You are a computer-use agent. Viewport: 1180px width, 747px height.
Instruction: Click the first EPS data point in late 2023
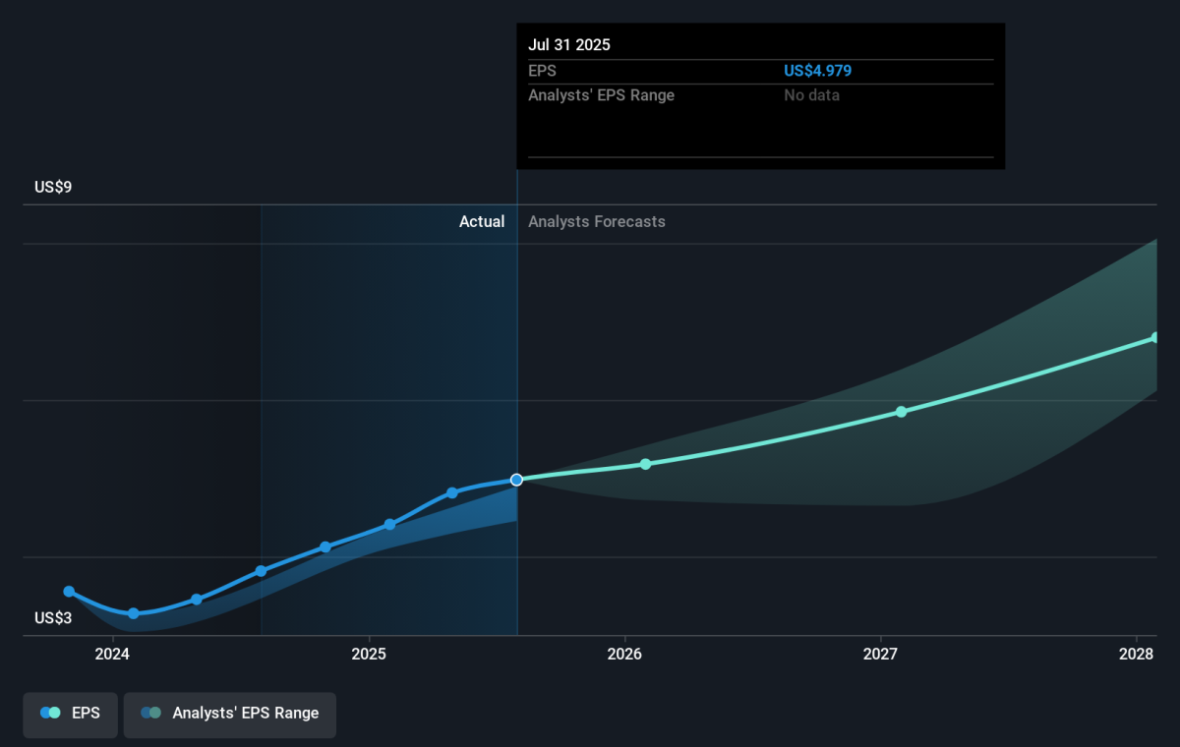tap(69, 592)
